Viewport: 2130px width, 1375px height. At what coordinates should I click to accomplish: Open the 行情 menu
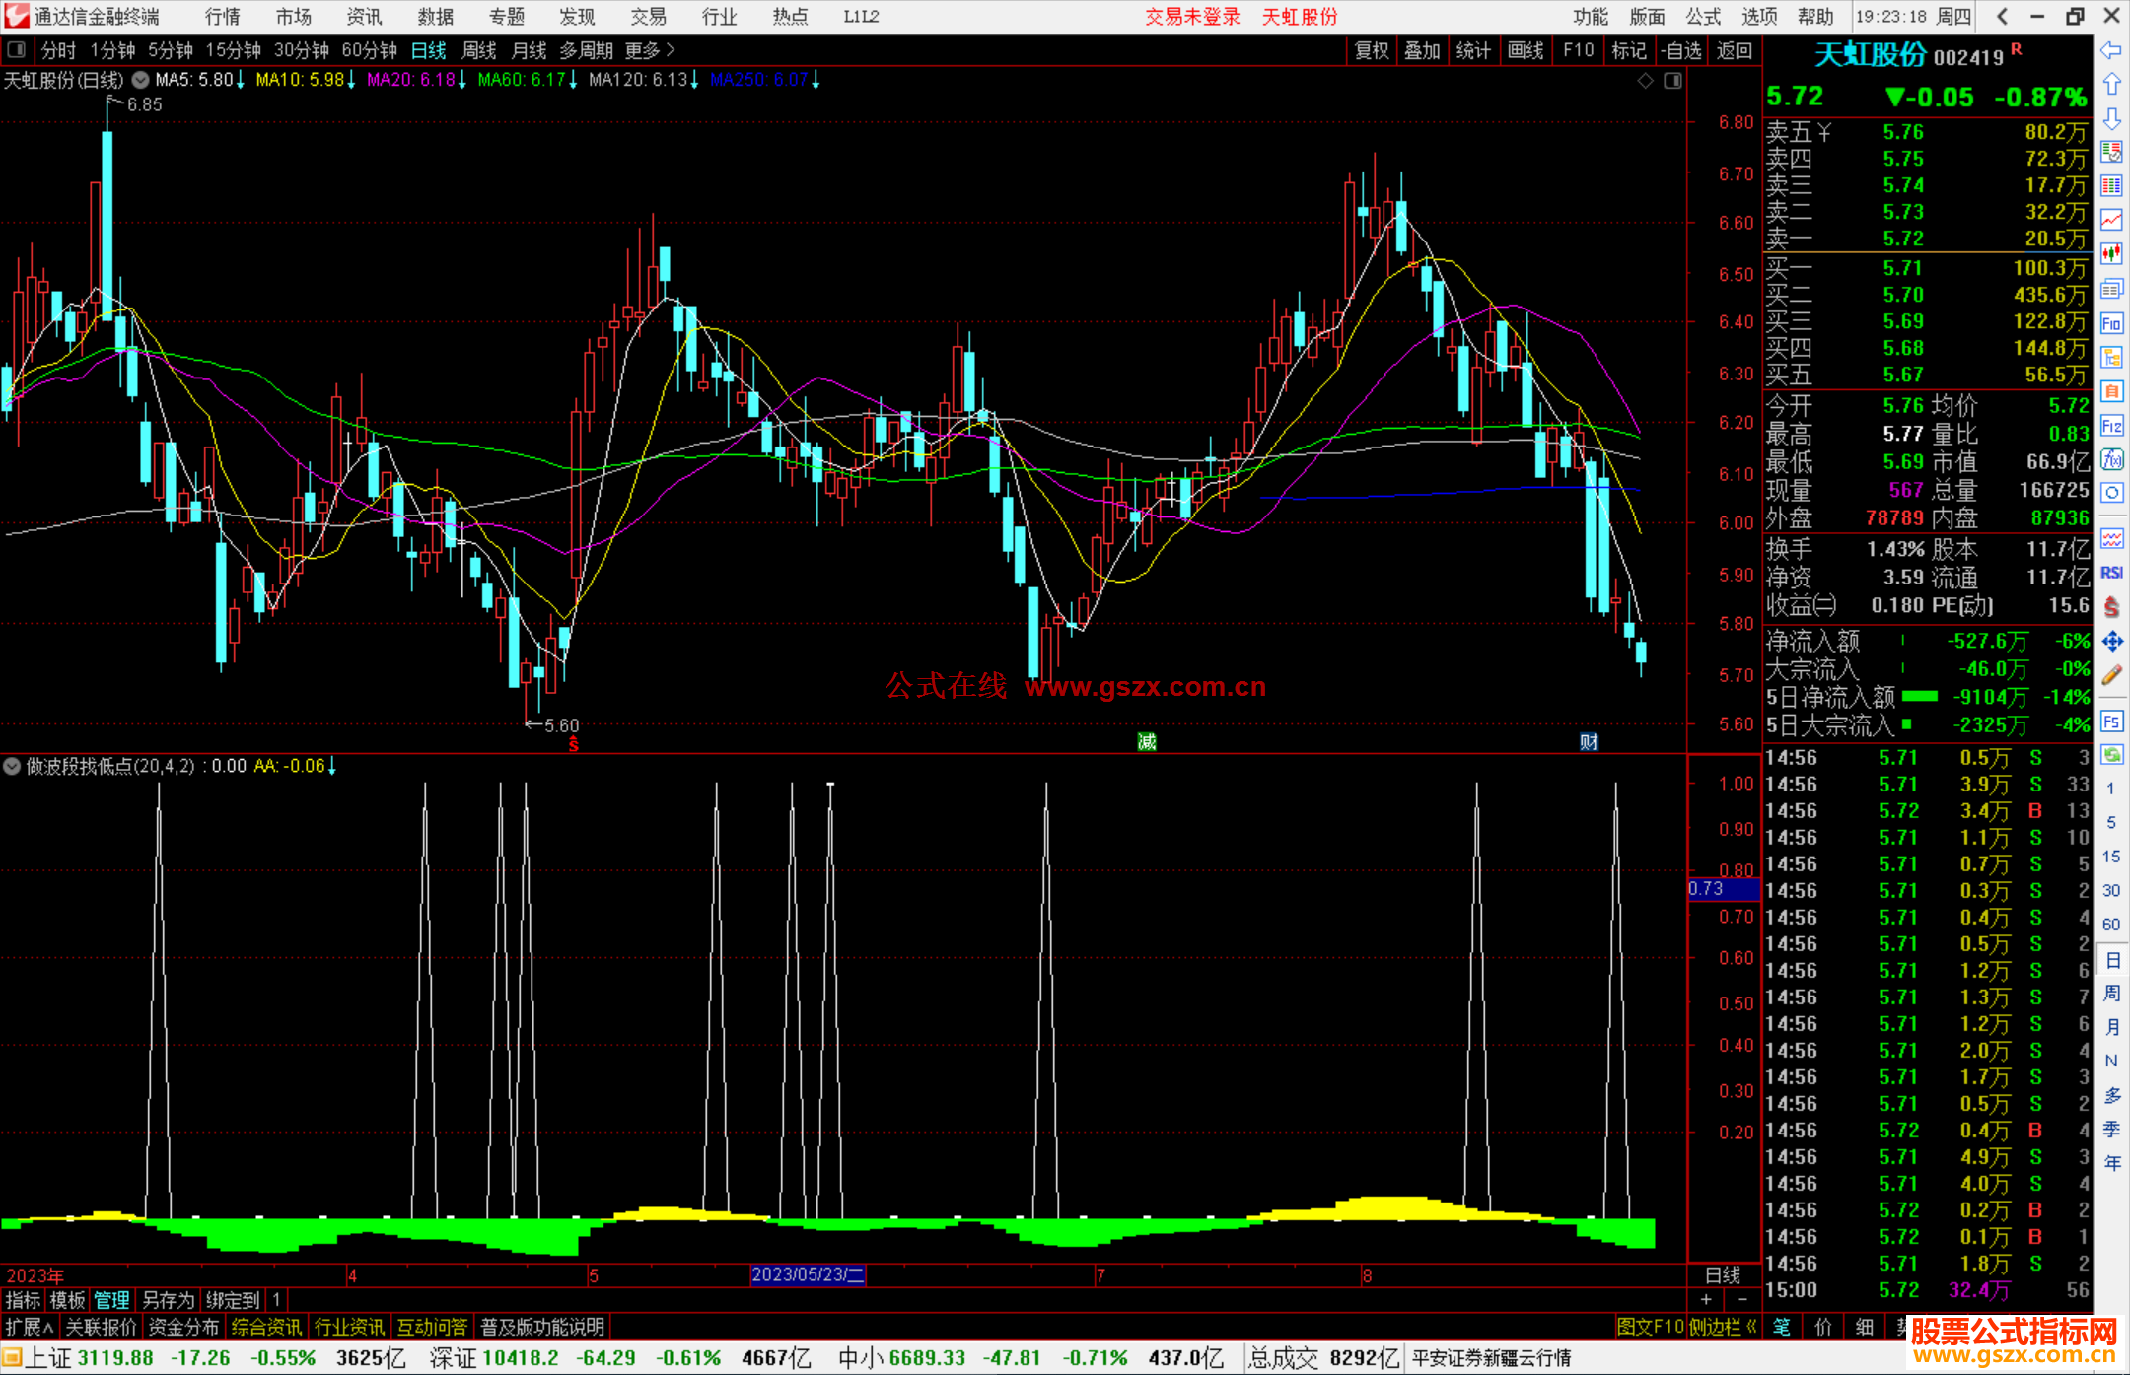pyautogui.click(x=222, y=17)
